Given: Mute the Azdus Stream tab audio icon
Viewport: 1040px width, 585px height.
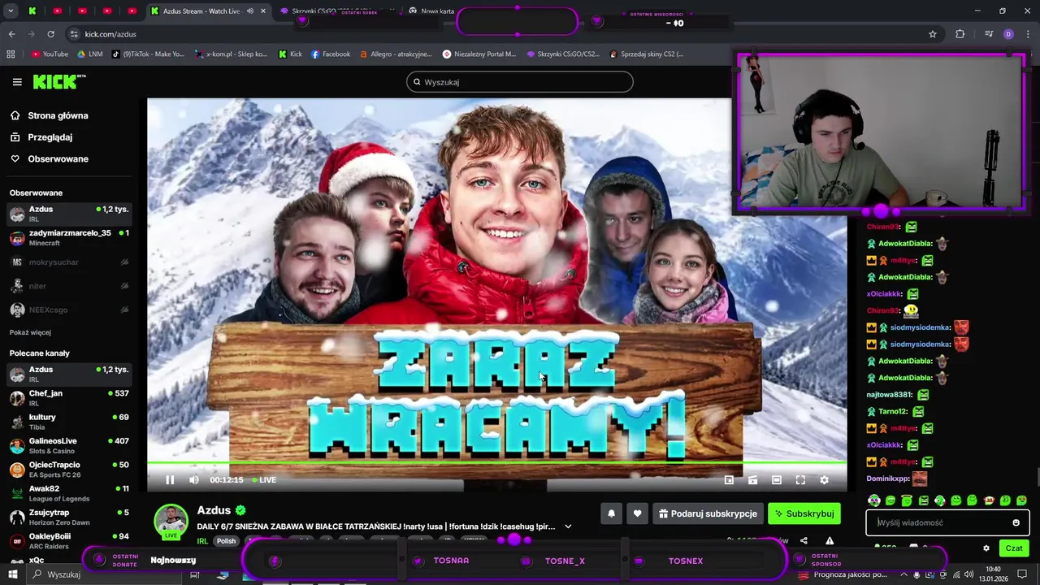Looking at the screenshot, I should (249, 11).
